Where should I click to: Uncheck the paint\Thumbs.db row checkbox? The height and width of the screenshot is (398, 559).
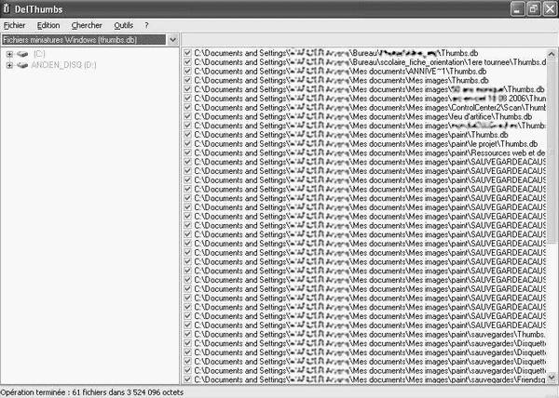tap(187, 135)
